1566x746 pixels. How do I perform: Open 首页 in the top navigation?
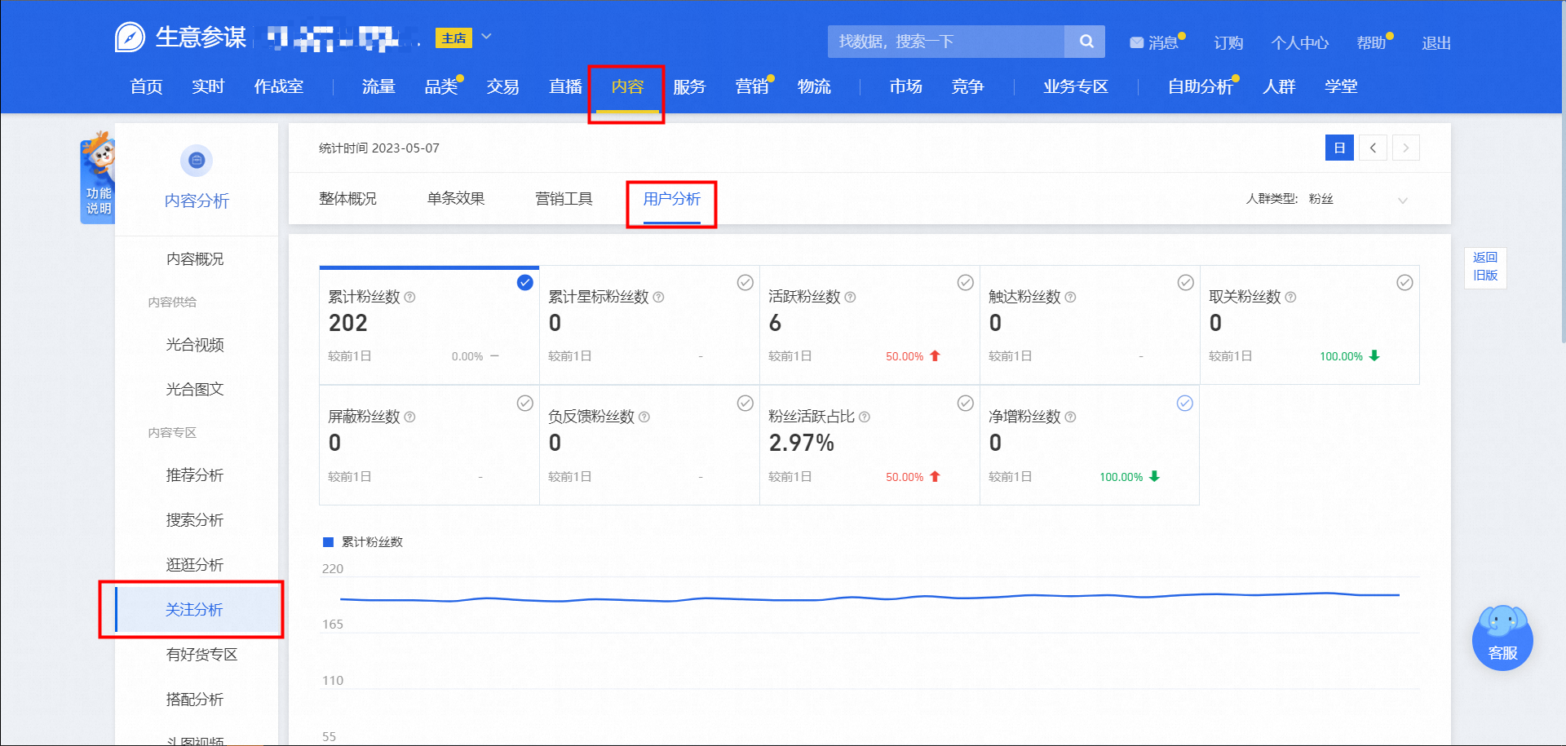[146, 86]
